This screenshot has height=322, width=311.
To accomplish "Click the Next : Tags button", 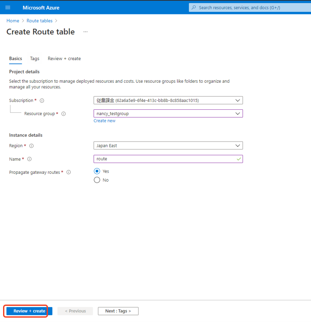I will [x=118, y=311].
